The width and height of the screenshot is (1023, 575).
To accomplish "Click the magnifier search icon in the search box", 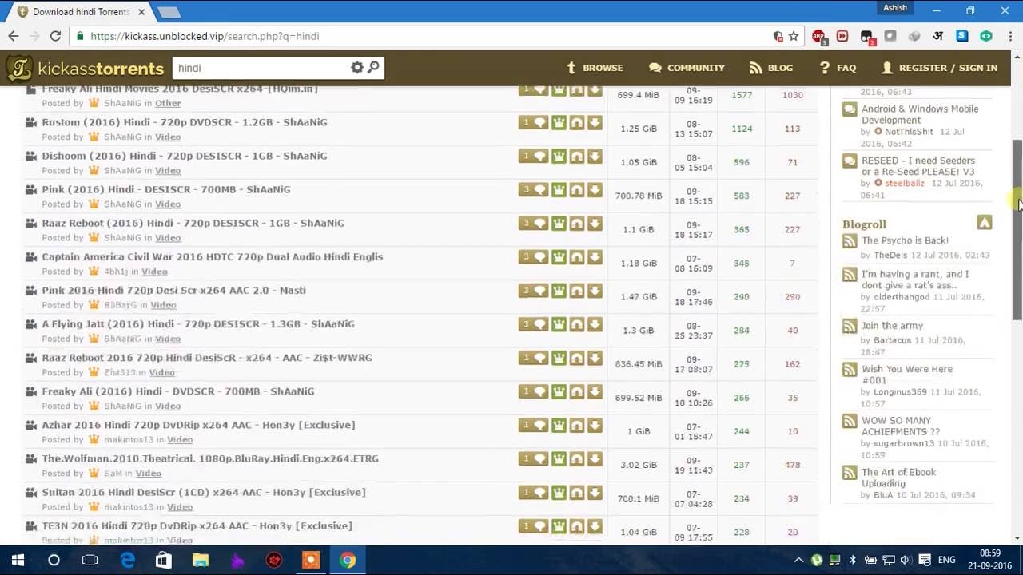I will [373, 67].
